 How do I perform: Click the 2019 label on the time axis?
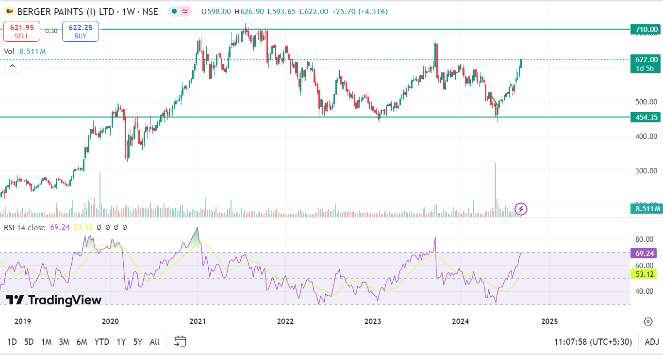(x=23, y=321)
